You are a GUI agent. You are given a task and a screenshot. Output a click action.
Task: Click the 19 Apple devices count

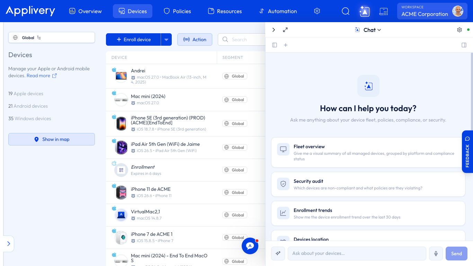[26, 94]
